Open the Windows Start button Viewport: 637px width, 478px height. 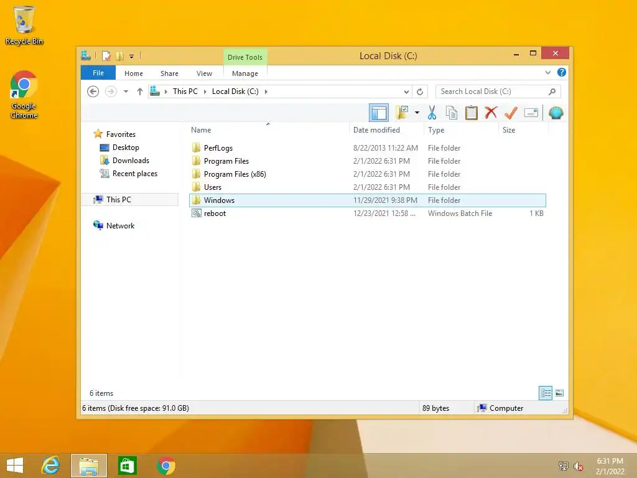click(x=15, y=466)
